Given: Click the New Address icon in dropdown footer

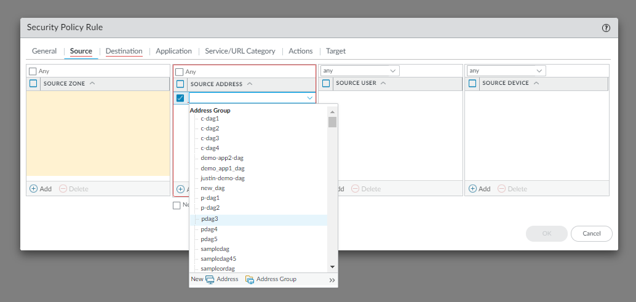Looking at the screenshot, I should 210,280.
